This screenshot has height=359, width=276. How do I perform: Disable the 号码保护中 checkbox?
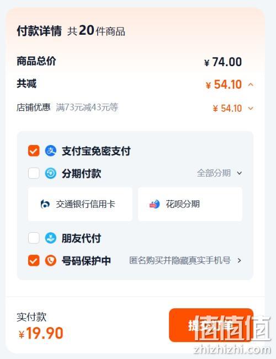[x=34, y=260]
